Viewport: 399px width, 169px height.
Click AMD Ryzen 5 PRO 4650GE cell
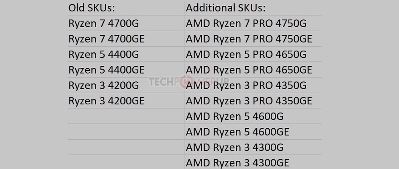(x=253, y=70)
